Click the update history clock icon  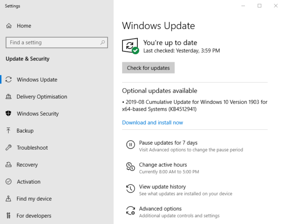point(131,189)
